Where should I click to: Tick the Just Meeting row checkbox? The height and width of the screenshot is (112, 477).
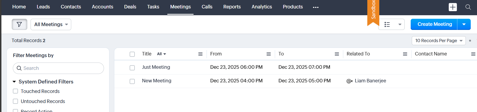pyautogui.click(x=132, y=68)
